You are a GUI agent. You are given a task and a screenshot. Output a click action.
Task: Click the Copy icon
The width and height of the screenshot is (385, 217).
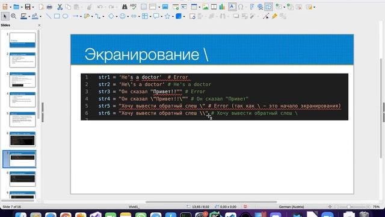[x=68, y=7]
